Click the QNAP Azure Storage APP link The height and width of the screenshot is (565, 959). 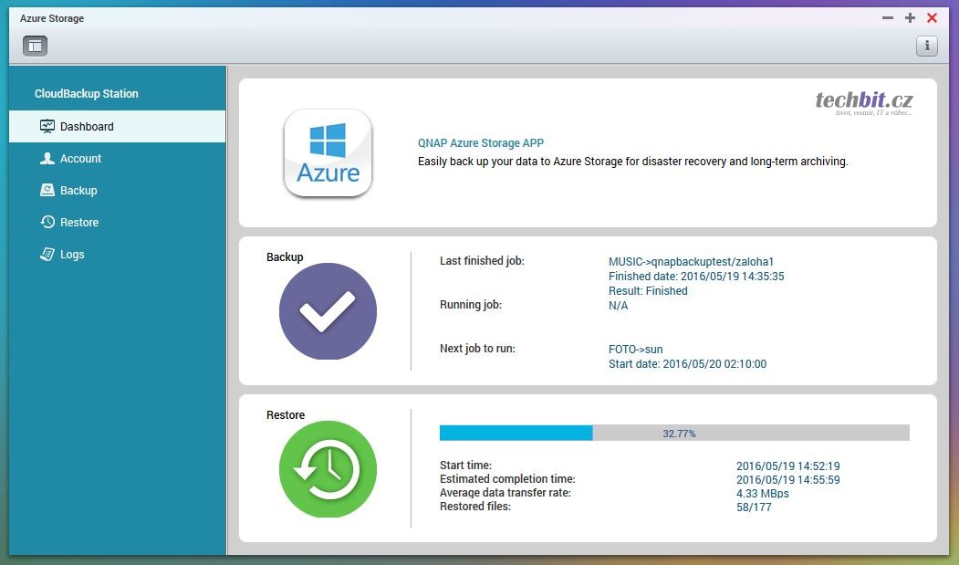coord(480,143)
